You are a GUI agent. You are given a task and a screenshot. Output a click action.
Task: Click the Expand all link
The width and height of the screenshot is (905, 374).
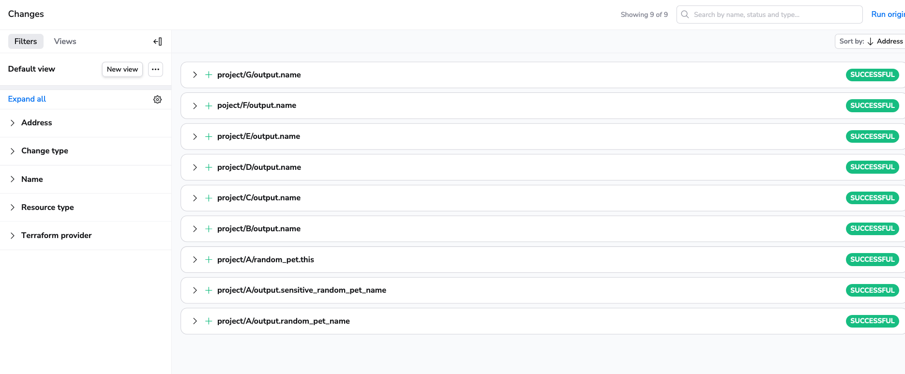coord(27,99)
